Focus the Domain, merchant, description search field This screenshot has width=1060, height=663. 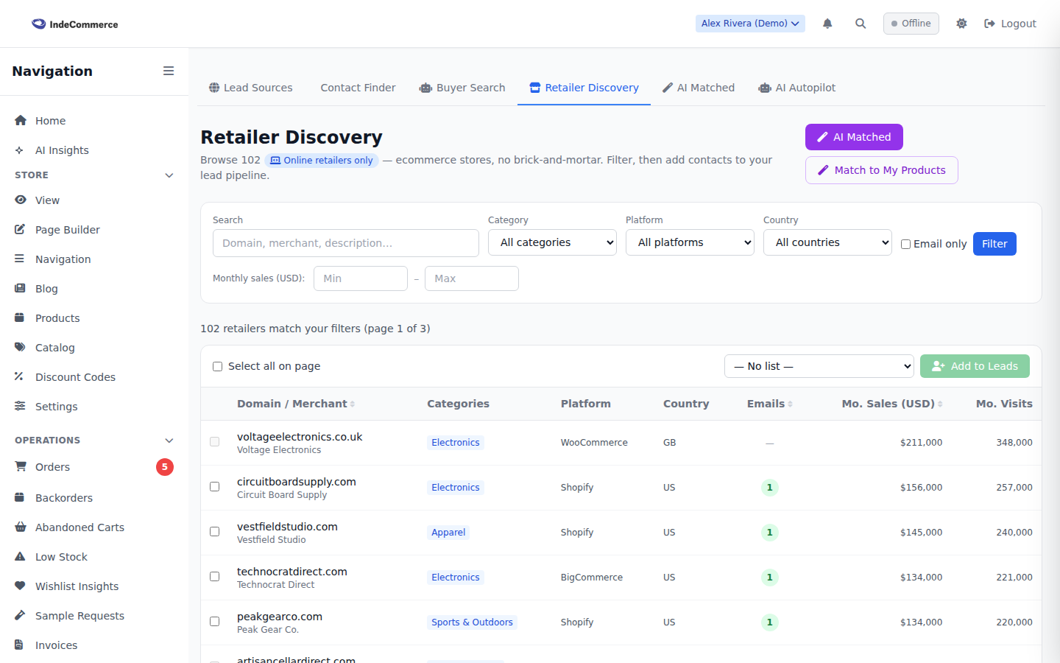pyautogui.click(x=346, y=243)
